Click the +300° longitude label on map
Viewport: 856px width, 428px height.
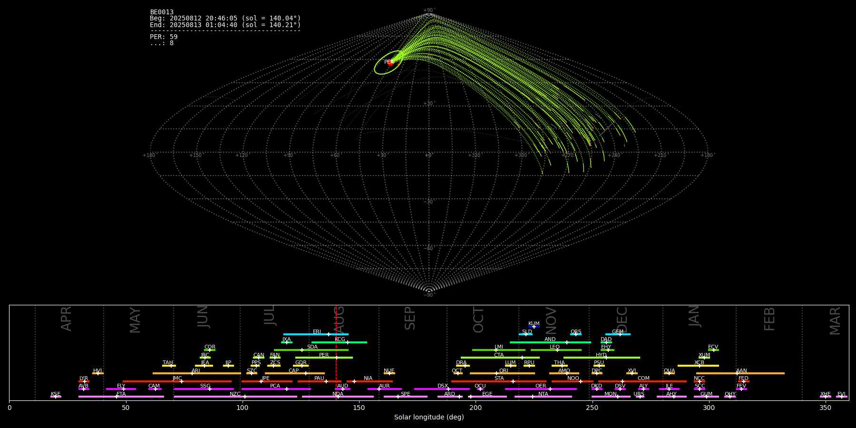521,155
